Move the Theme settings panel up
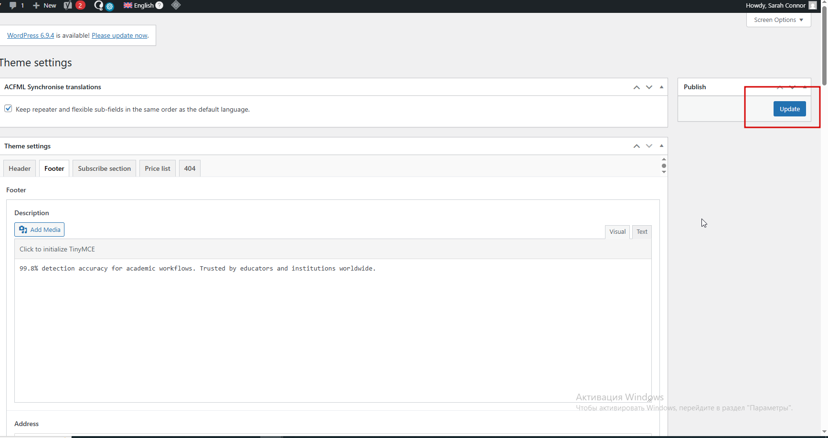 point(637,146)
